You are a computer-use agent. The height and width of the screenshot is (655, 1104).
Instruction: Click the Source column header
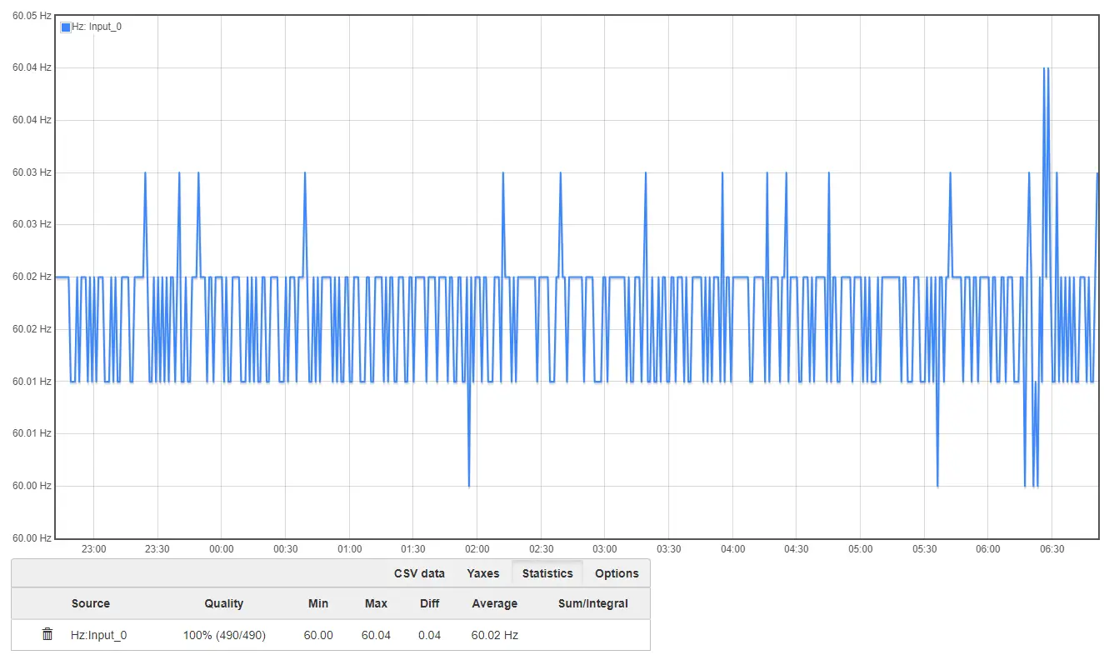click(x=91, y=603)
